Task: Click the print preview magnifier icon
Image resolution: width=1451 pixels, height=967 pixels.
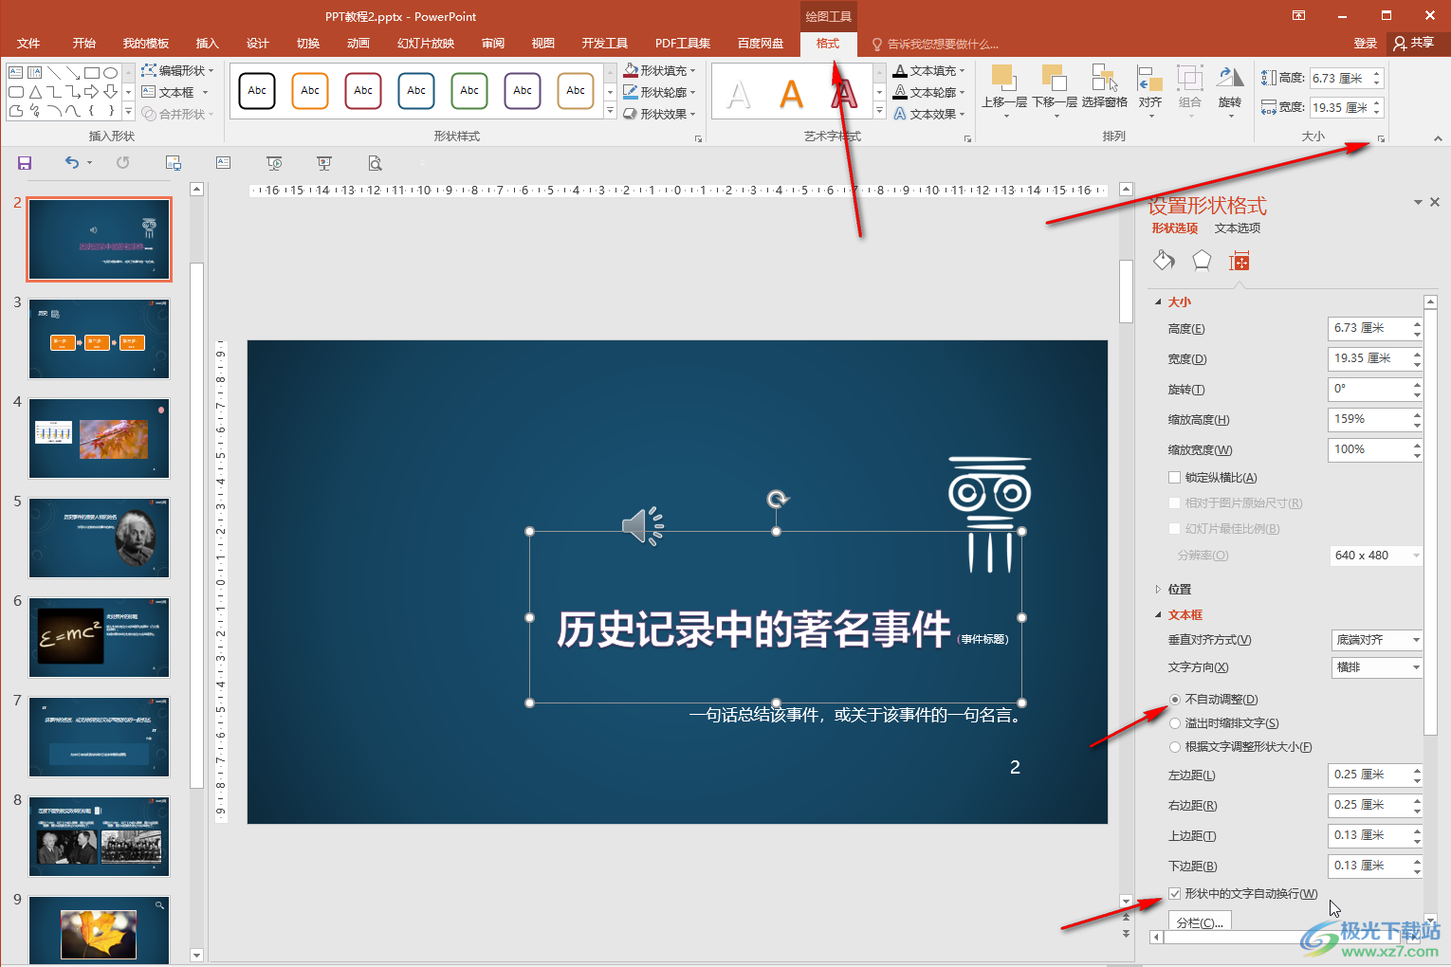Action: [376, 163]
